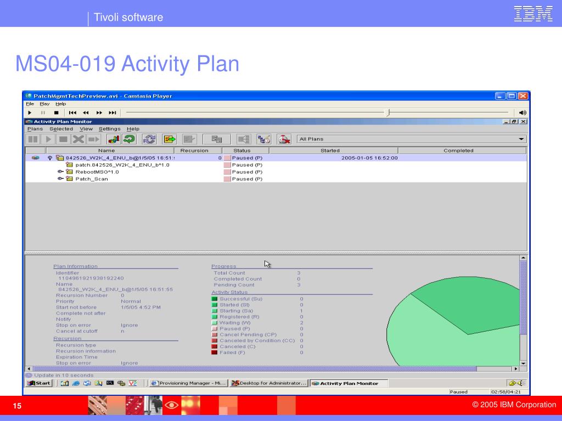
Task: Open the Help menu in Activity Plan Monitor
Action: [x=133, y=129]
